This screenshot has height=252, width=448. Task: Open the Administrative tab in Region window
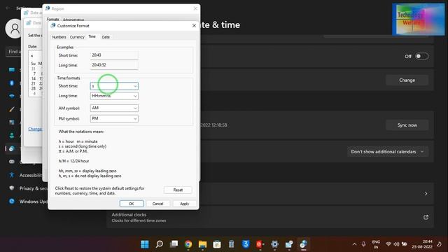click(x=73, y=20)
